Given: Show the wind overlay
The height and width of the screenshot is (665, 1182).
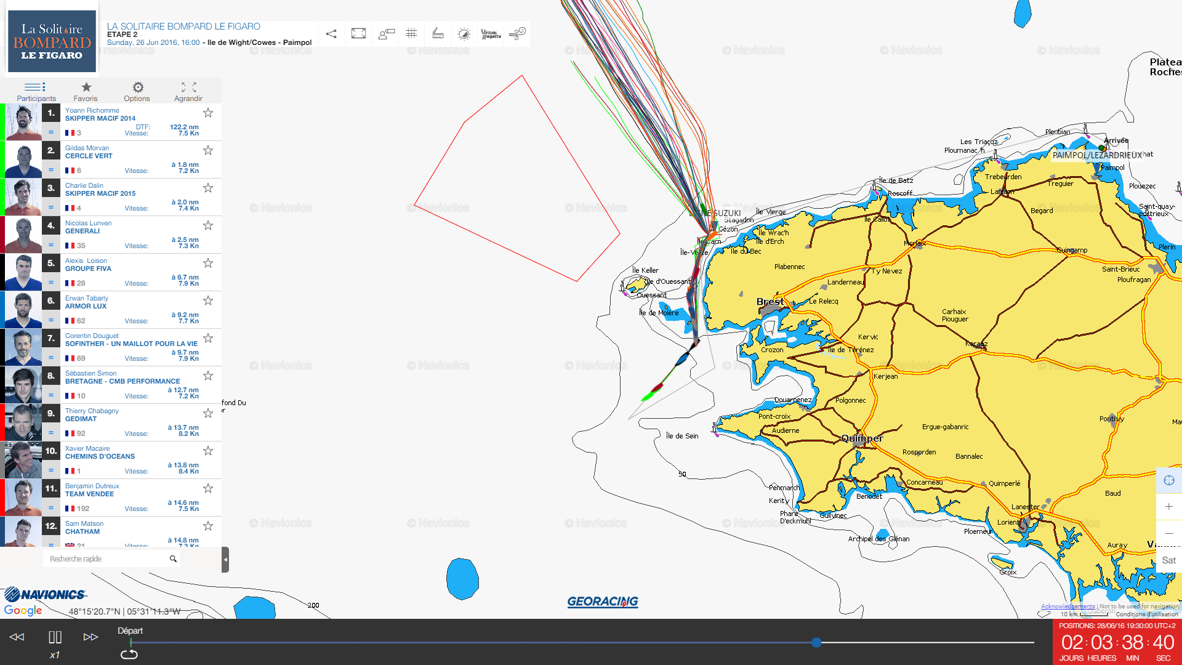Looking at the screenshot, I should [x=517, y=34].
